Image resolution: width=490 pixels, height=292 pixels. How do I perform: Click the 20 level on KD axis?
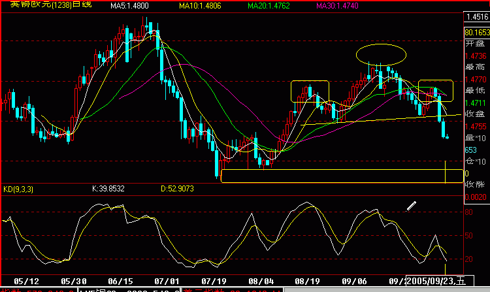tap(468, 259)
